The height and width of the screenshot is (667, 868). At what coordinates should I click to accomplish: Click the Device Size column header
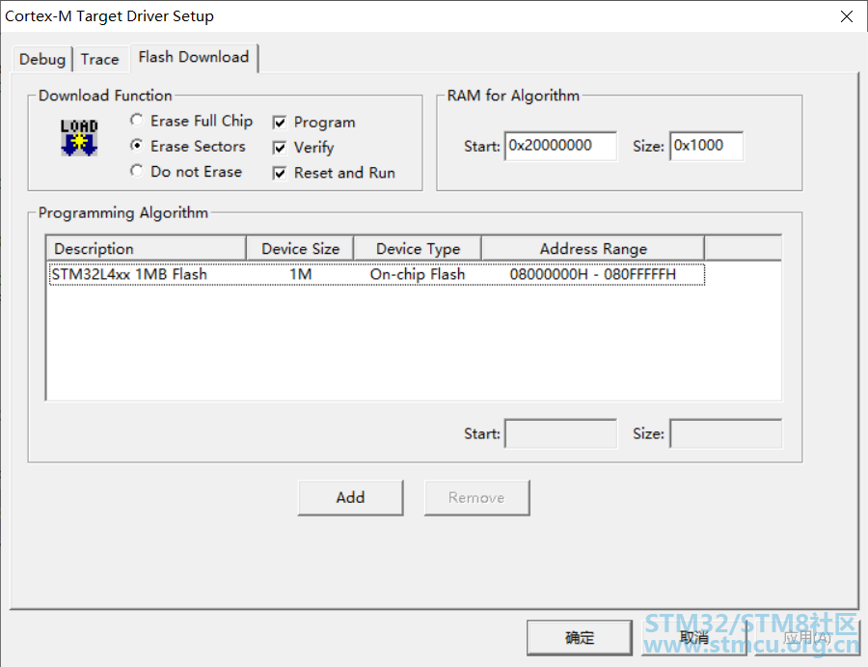click(x=300, y=249)
